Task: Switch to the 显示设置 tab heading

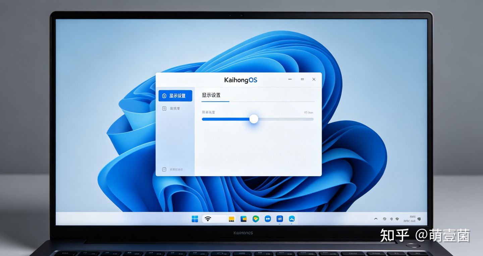Action: coord(211,95)
